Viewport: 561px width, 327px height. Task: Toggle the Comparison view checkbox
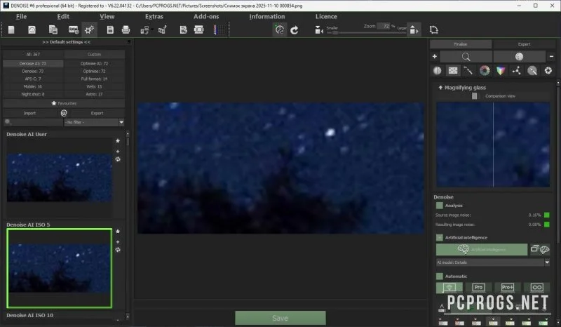point(475,96)
